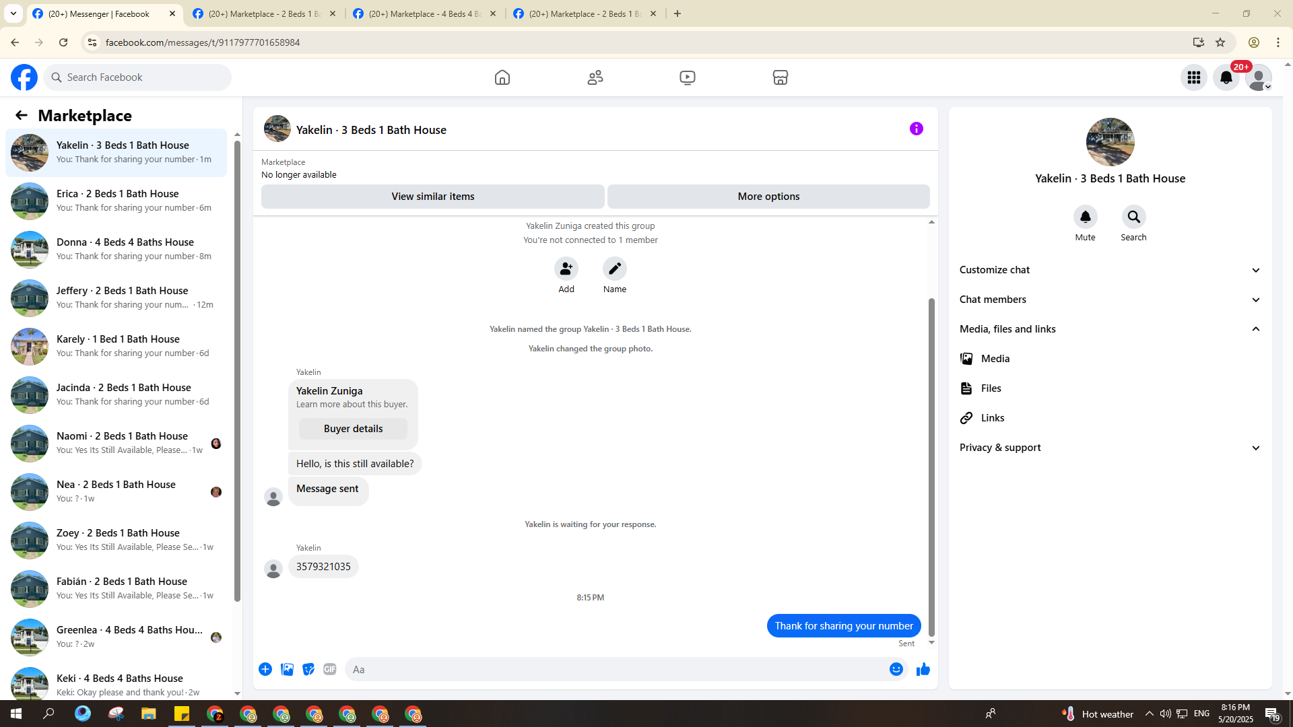Open the sticker chooser icon
This screenshot has width=1293, height=727.
point(308,669)
